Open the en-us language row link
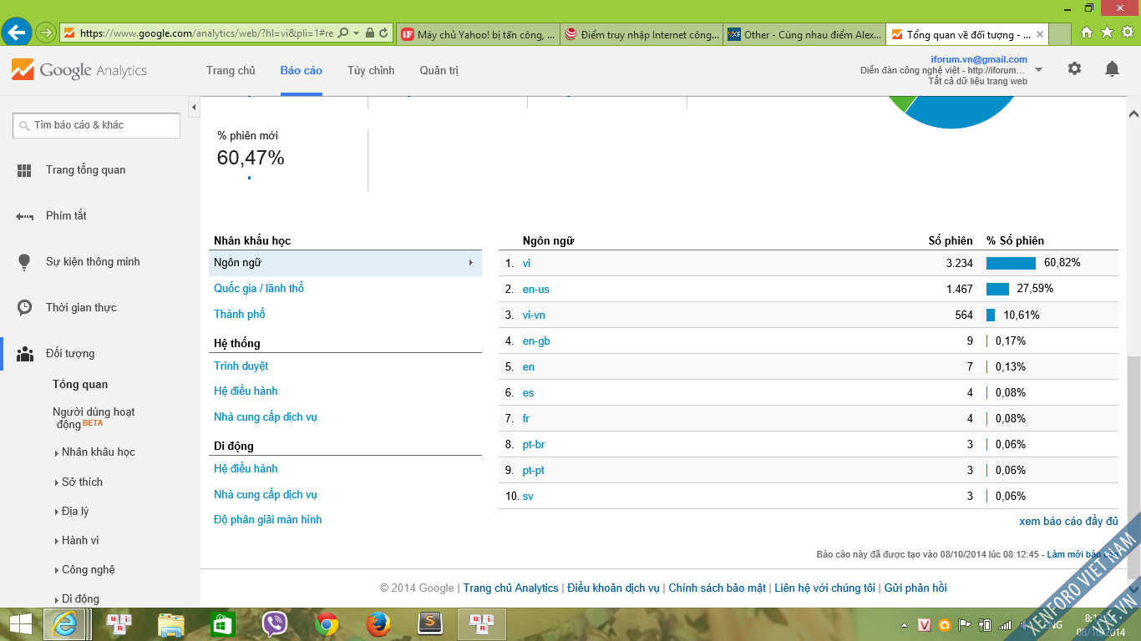This screenshot has height=641, width=1141. (536, 290)
